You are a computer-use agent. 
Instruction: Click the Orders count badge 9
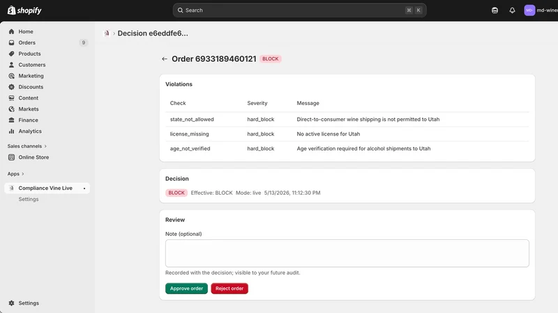coord(84,42)
